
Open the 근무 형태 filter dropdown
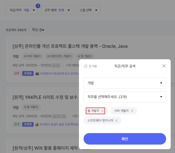tap(57, 10)
